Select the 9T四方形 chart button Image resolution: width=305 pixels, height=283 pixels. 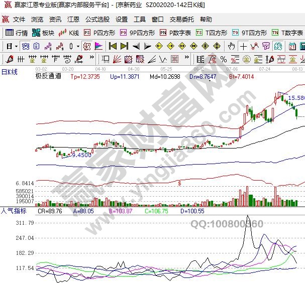(249, 33)
